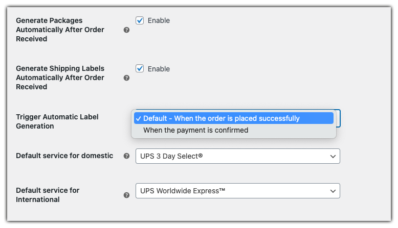The width and height of the screenshot is (398, 228).
Task: Click chevron arrow on the International service dropdown
Action: [x=333, y=191]
